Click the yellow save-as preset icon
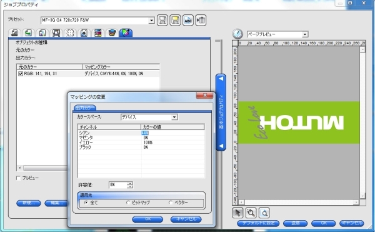375x232 pixels. [x=175, y=20]
